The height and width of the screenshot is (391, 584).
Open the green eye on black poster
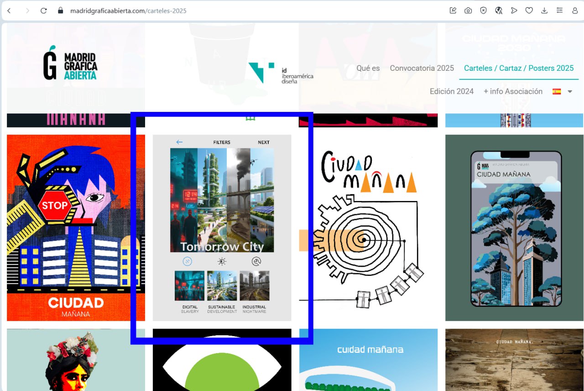pyautogui.click(x=222, y=360)
